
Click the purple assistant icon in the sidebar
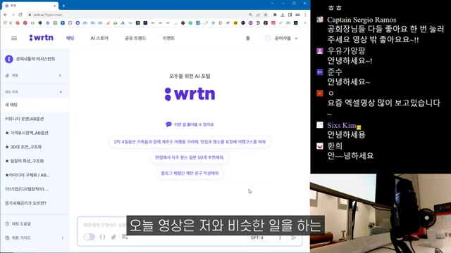click(9, 59)
